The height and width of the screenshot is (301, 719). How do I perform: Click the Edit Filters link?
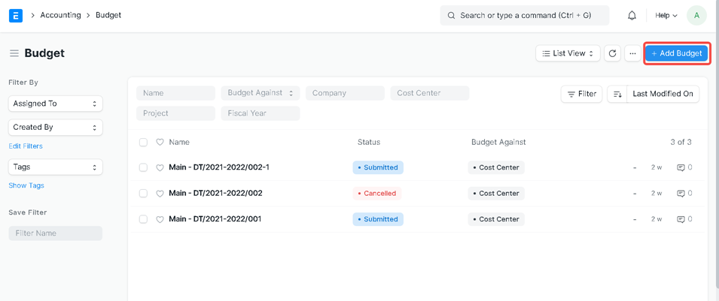click(x=26, y=146)
